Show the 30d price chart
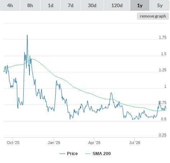 tap(92, 5)
